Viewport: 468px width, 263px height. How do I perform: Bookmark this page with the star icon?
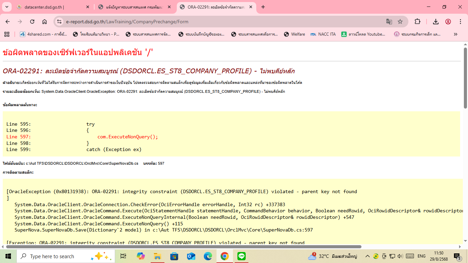click(x=400, y=22)
